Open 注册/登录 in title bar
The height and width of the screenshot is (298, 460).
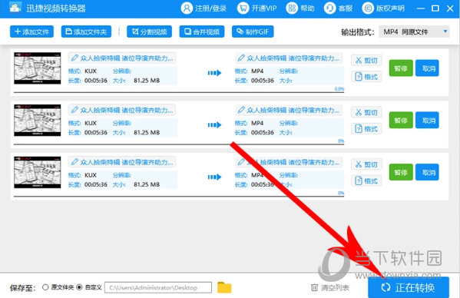pyautogui.click(x=204, y=8)
